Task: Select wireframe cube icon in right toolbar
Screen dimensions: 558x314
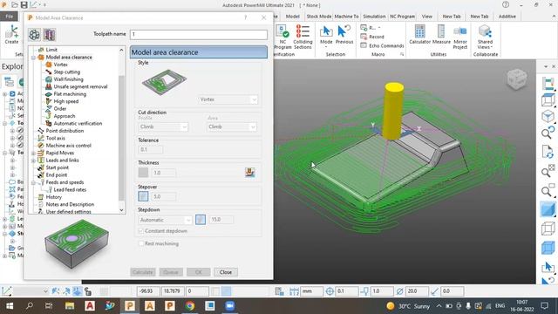Action: pos(548,228)
